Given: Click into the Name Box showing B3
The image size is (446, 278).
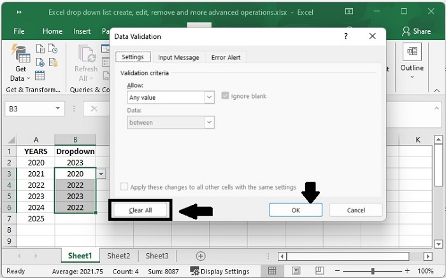Looking at the screenshot, I should (x=30, y=109).
